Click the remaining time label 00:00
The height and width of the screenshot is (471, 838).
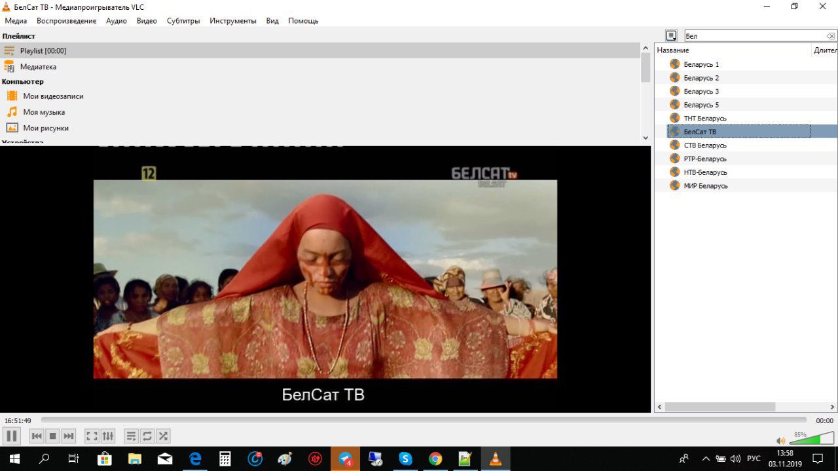[x=824, y=421]
